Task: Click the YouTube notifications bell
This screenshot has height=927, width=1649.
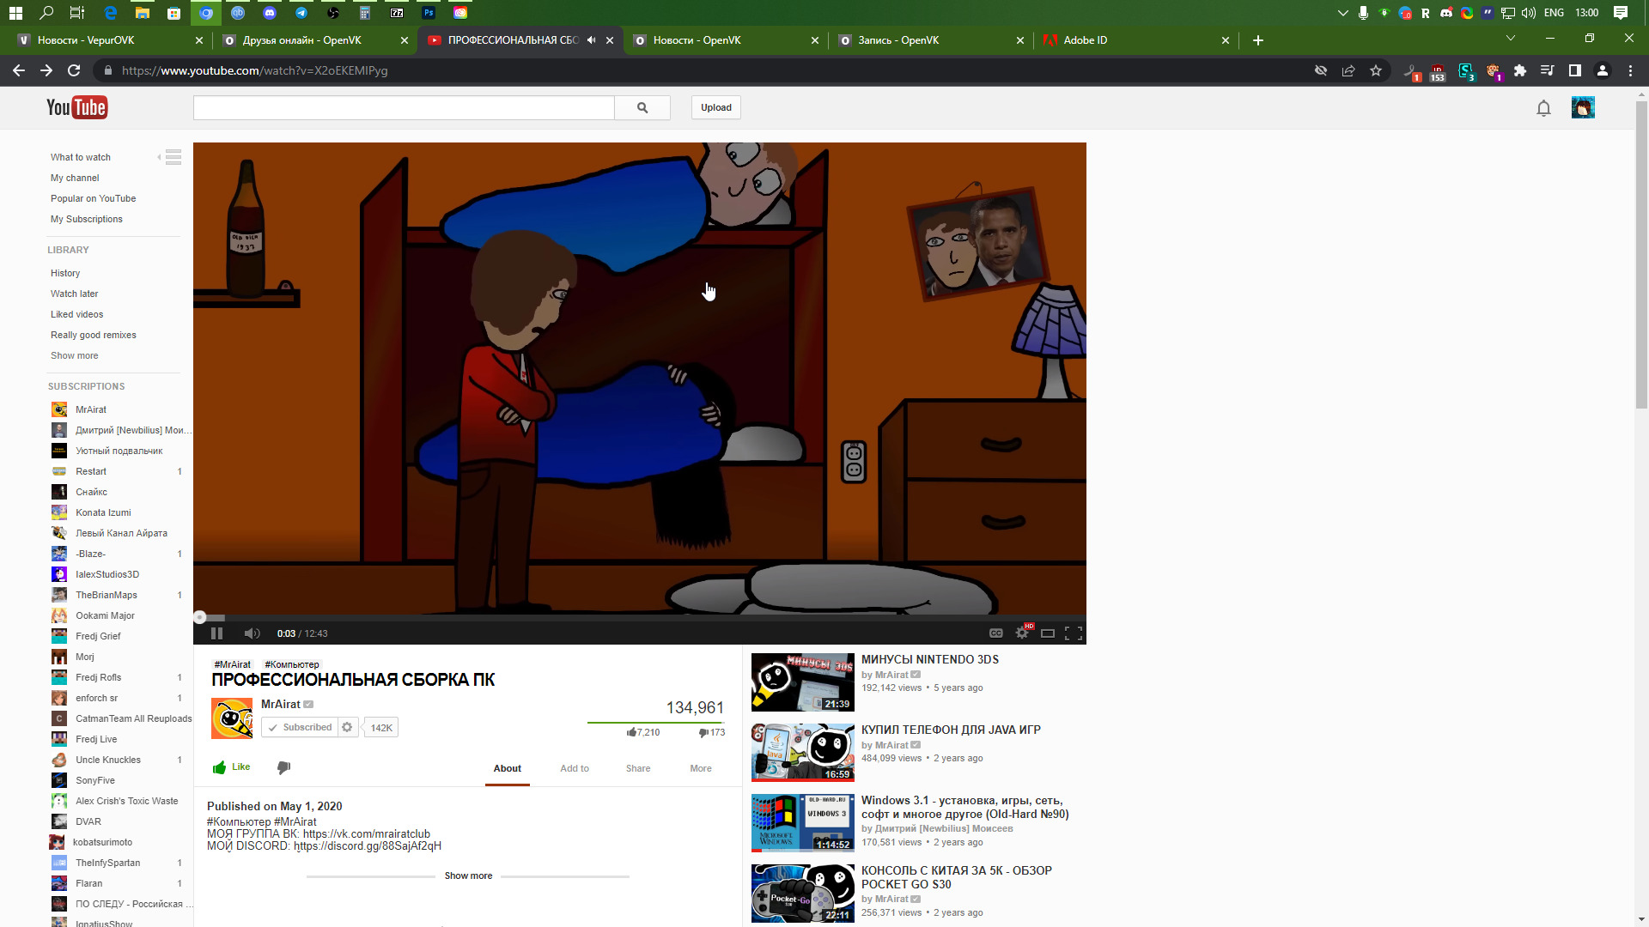Action: [1543, 108]
